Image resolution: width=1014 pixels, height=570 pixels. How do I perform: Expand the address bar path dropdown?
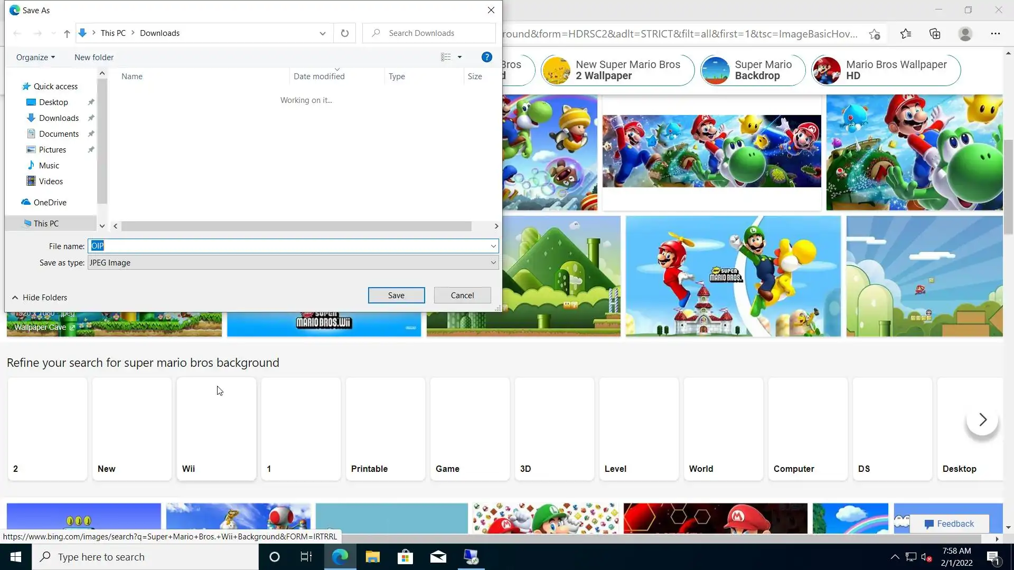coord(322,33)
